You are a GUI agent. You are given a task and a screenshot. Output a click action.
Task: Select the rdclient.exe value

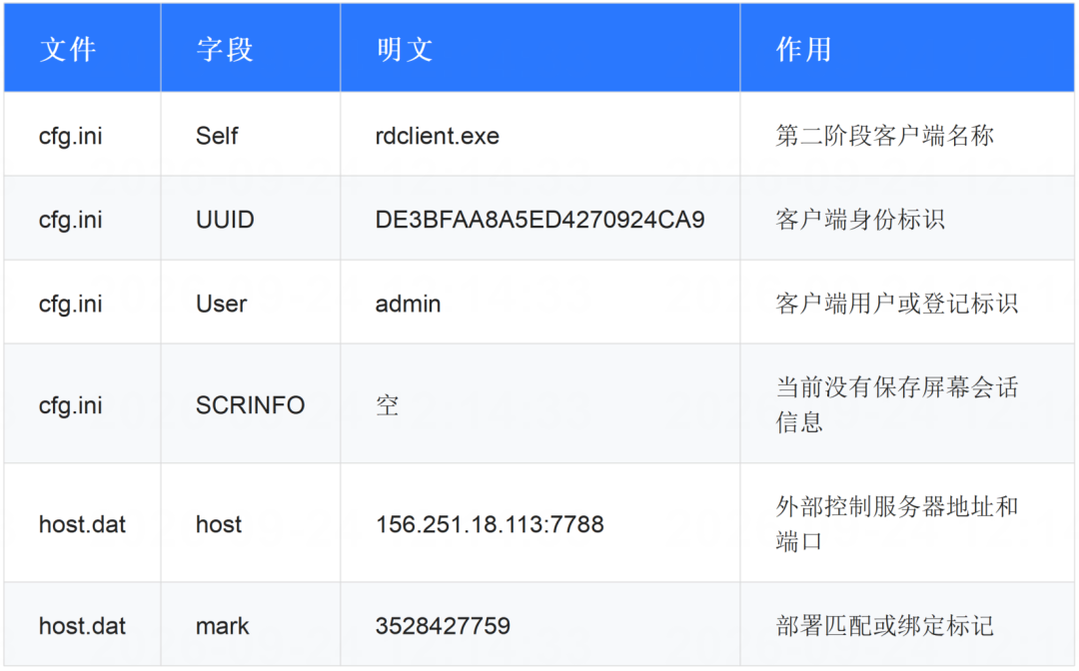click(x=438, y=136)
